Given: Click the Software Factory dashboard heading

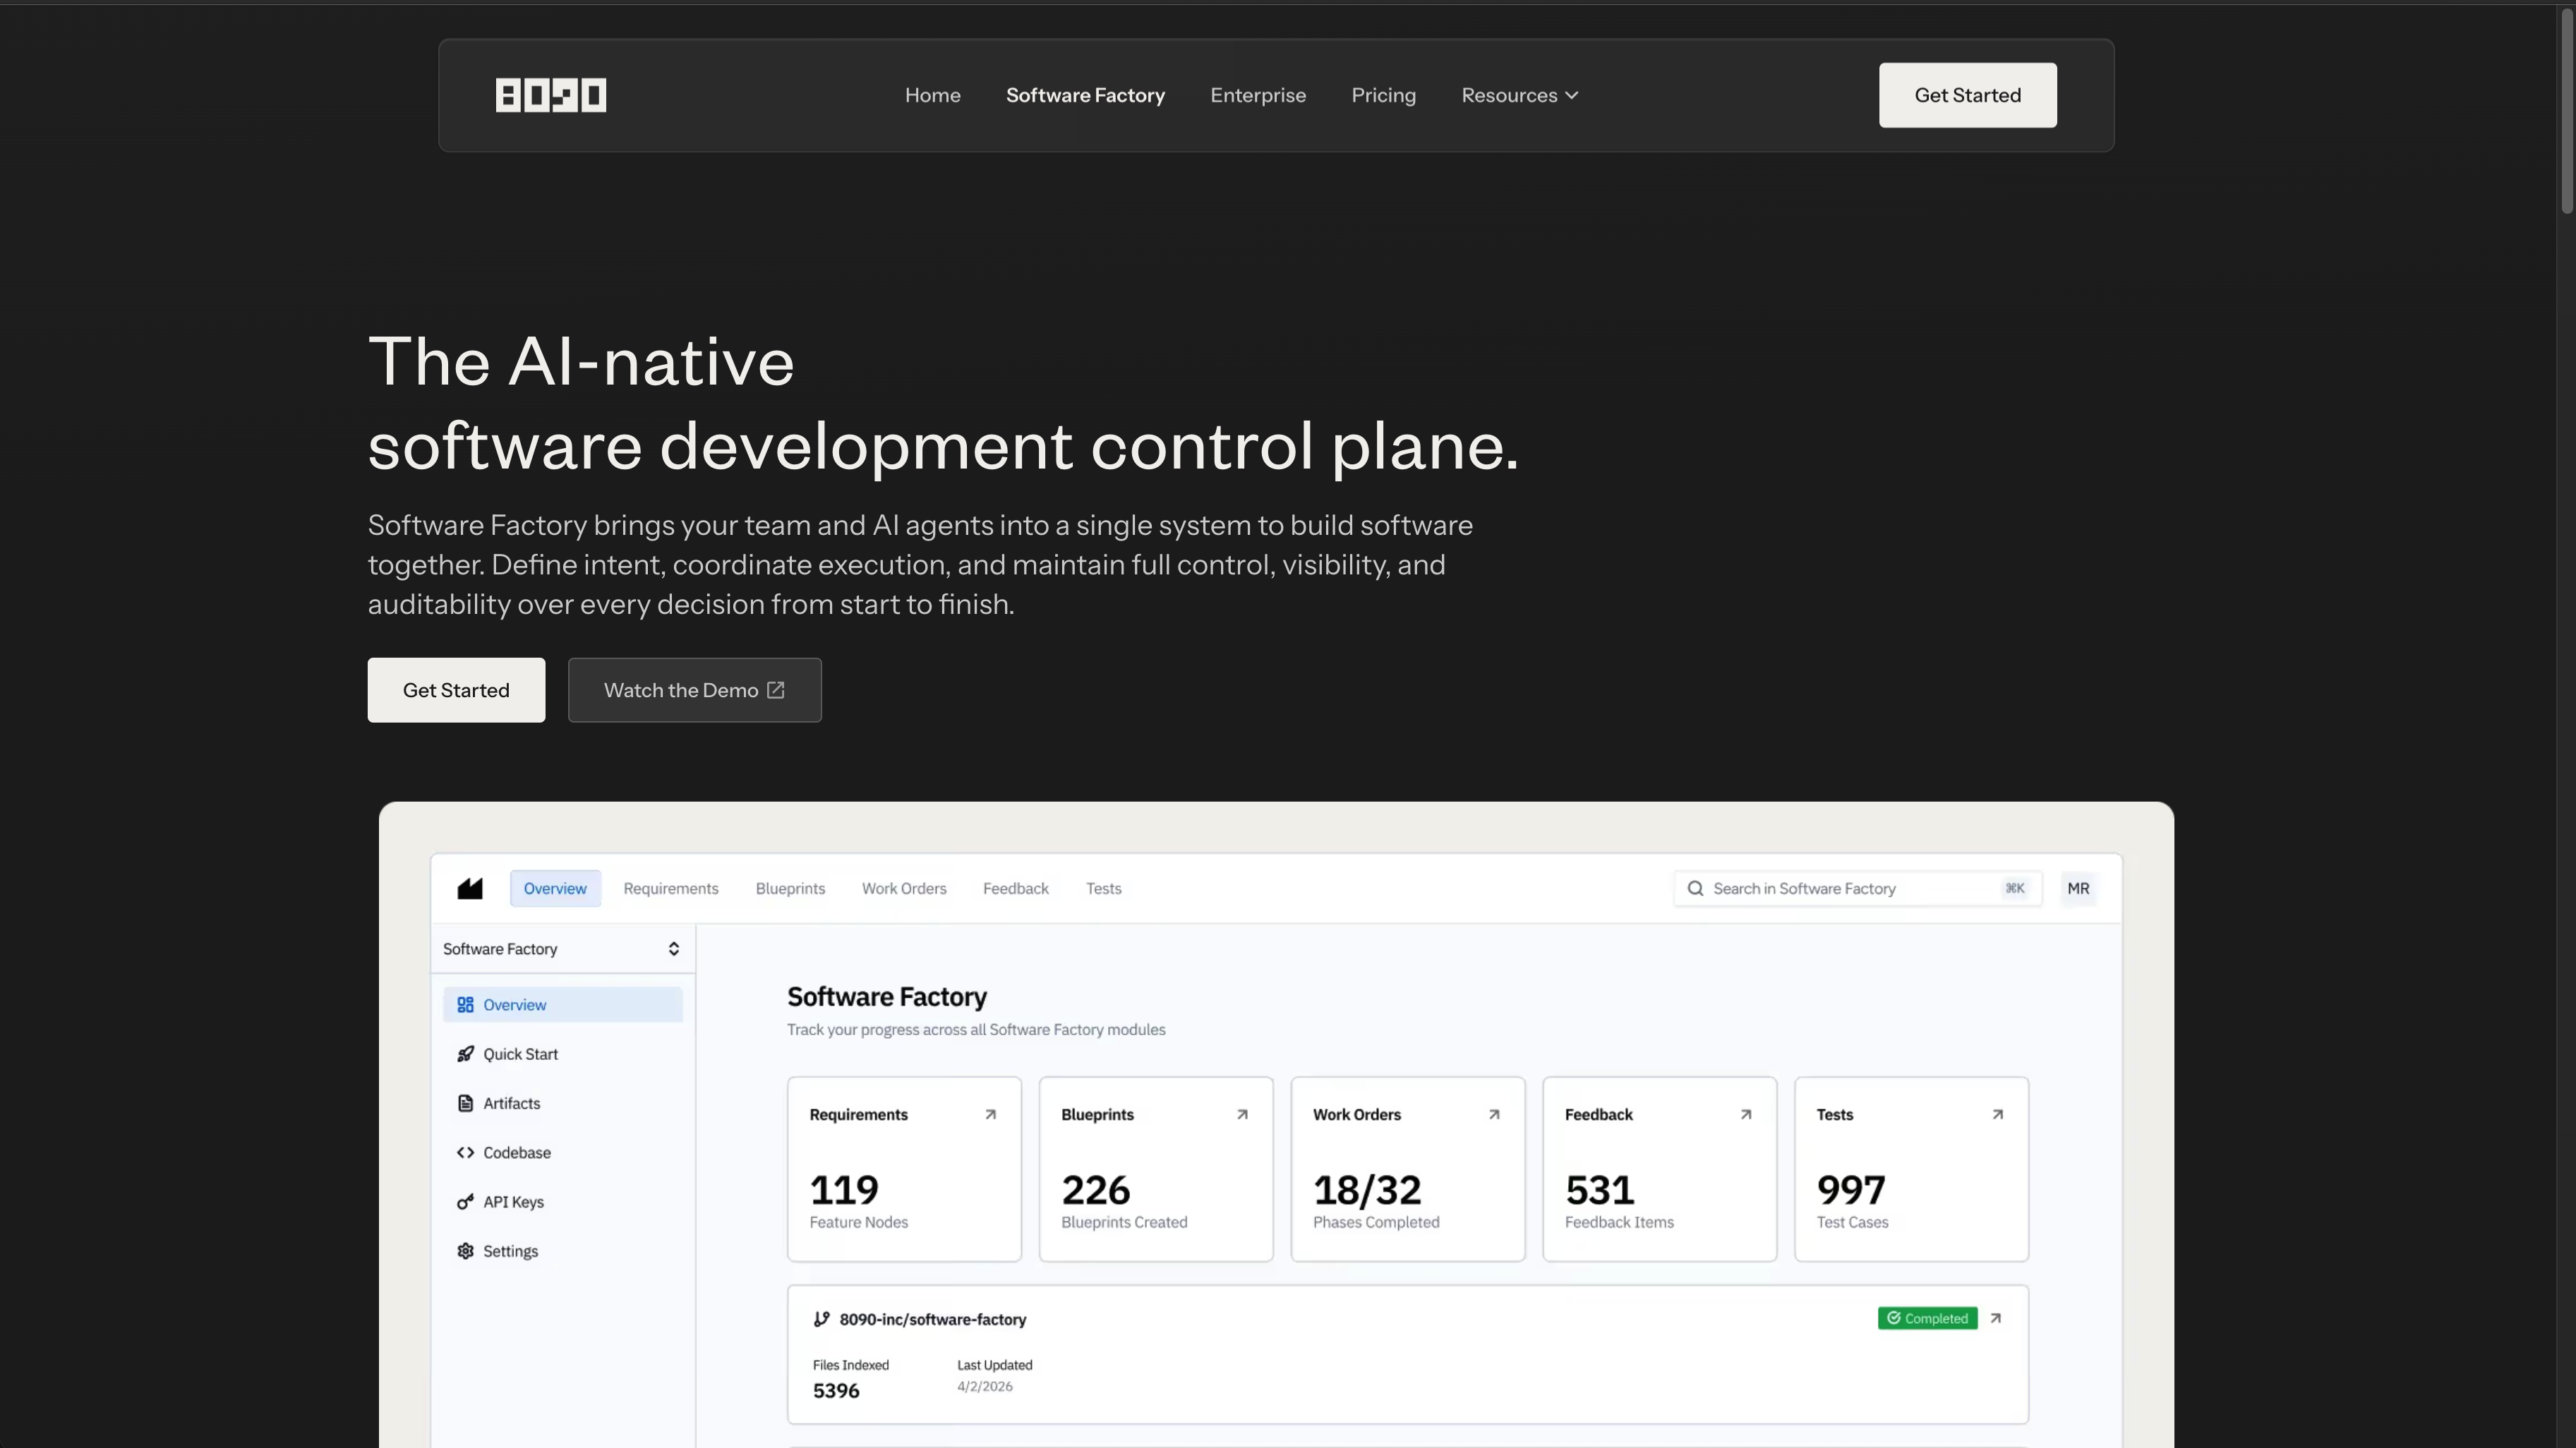Looking at the screenshot, I should click(x=887, y=997).
